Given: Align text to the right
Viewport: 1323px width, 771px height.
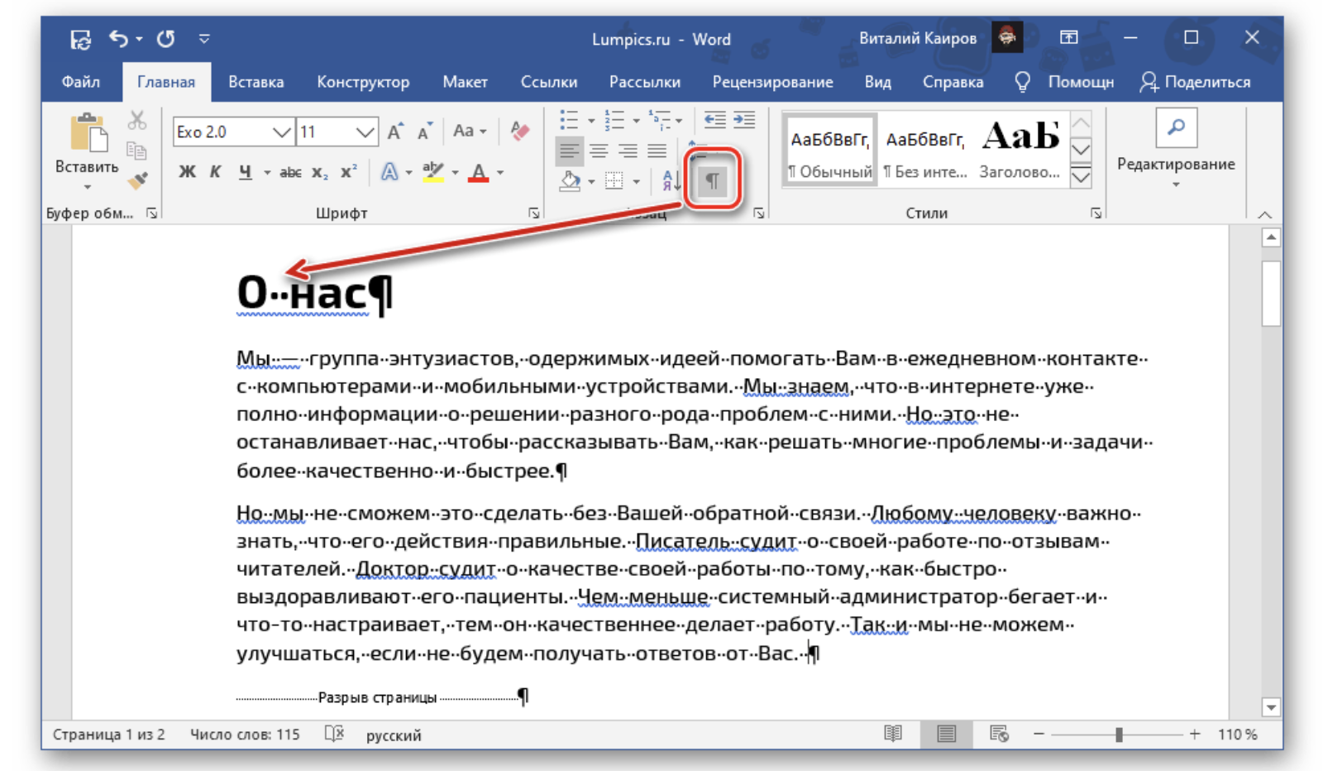Looking at the screenshot, I should [628, 151].
